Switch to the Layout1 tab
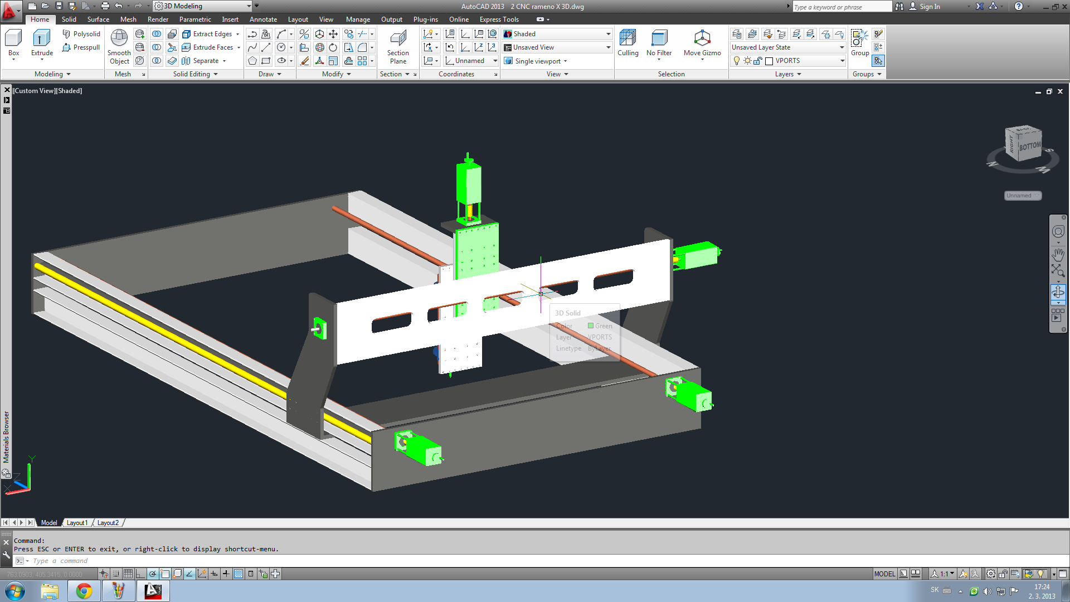The width and height of the screenshot is (1070, 602). [77, 523]
